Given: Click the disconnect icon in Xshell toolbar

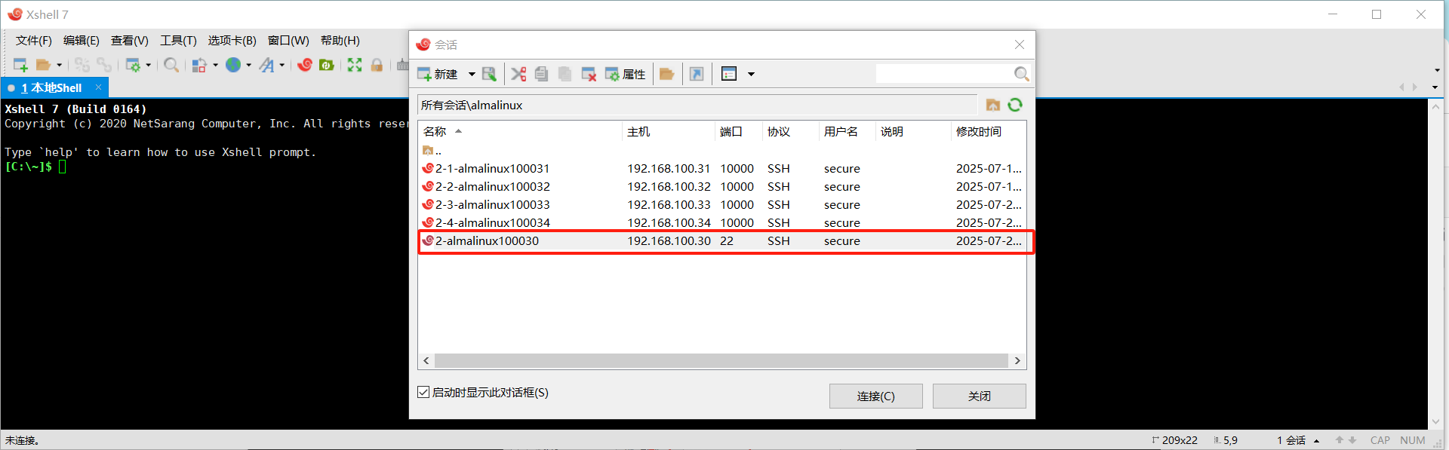Looking at the screenshot, I should pos(82,65).
